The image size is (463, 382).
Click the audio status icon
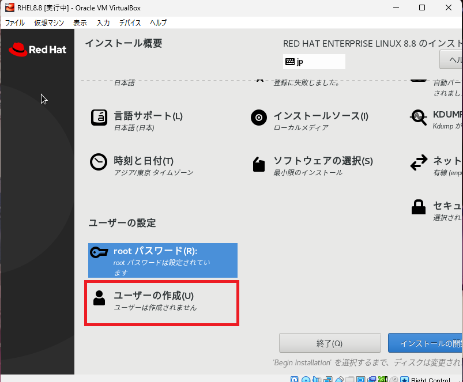pyautogui.click(x=317, y=379)
